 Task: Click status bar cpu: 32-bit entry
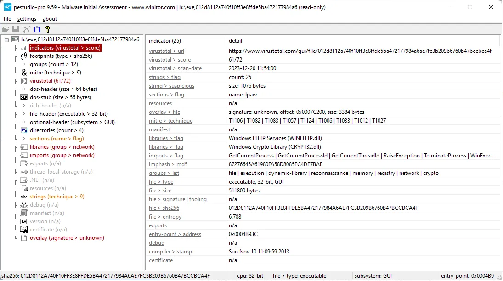(x=250, y=276)
